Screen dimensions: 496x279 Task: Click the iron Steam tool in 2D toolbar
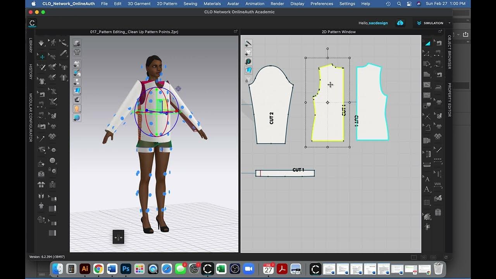tap(438, 87)
